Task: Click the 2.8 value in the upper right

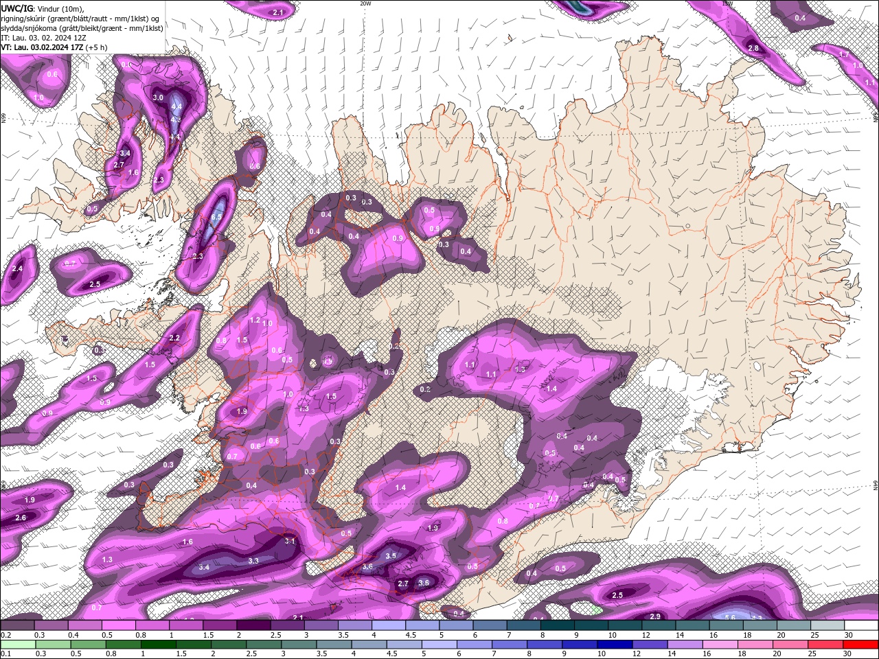Action: pyautogui.click(x=753, y=49)
